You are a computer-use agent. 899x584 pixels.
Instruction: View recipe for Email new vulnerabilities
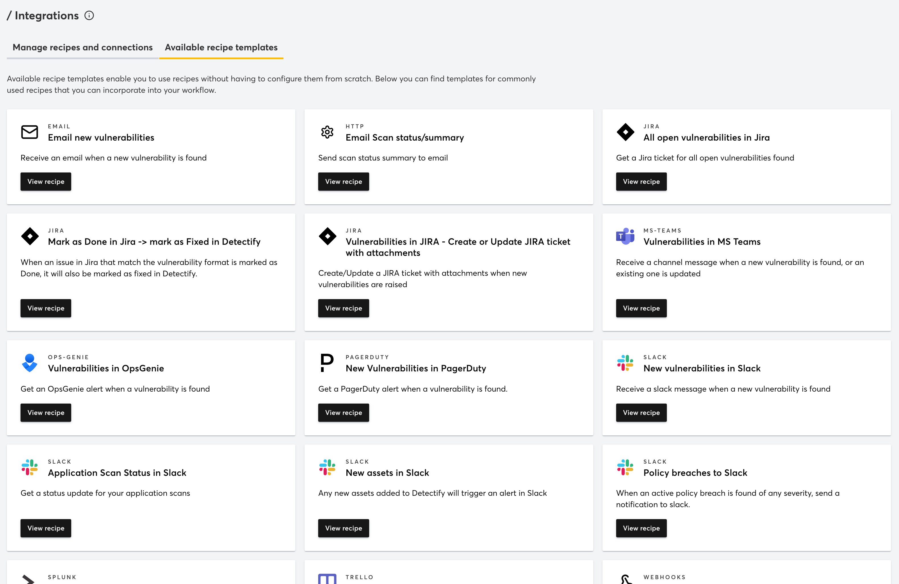point(46,182)
